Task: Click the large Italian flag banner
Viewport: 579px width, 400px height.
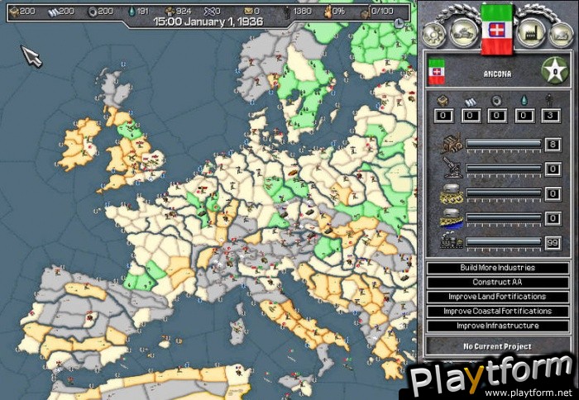Action: (x=496, y=29)
